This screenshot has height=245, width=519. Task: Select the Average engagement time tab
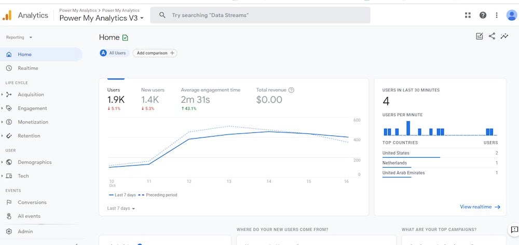(x=211, y=98)
